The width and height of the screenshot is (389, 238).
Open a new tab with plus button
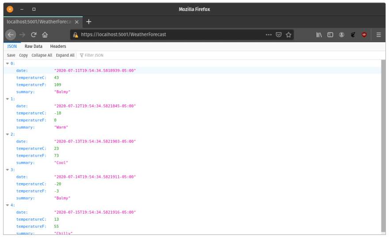click(x=88, y=22)
